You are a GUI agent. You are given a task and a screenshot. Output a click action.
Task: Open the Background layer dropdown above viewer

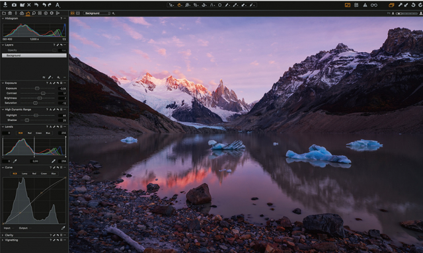pyautogui.click(x=96, y=13)
